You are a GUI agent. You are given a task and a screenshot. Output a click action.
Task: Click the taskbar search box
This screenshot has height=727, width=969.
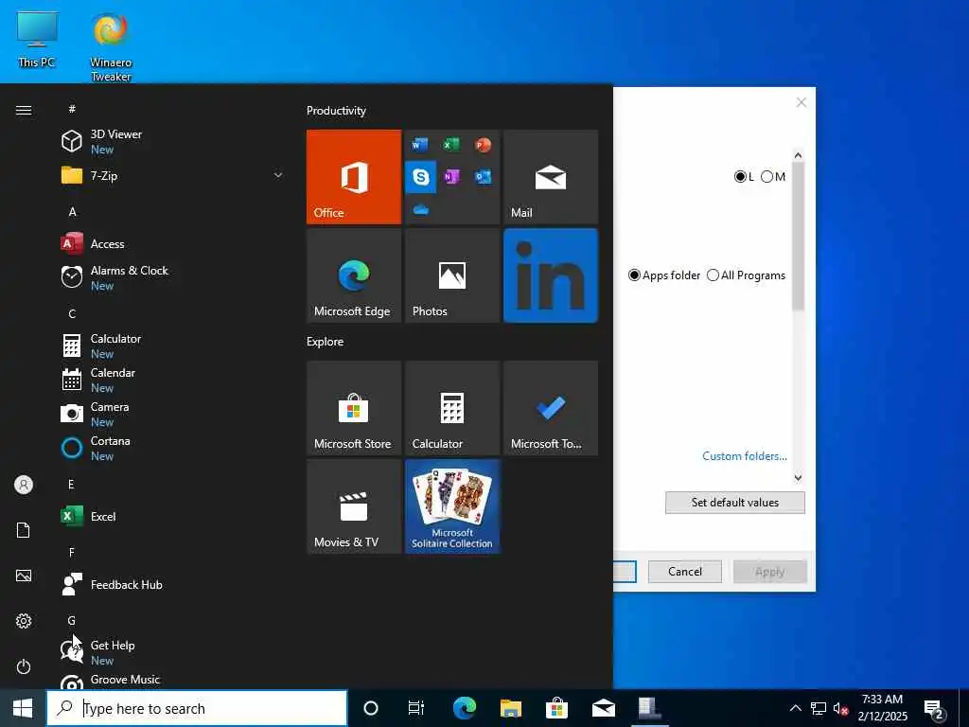point(197,708)
